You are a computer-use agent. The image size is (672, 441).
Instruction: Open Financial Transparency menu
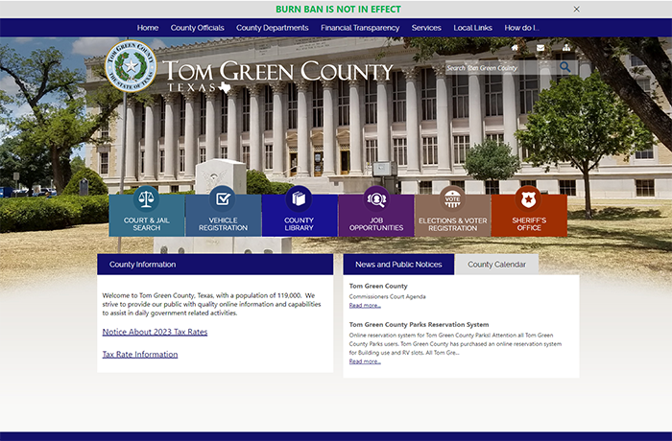click(360, 28)
